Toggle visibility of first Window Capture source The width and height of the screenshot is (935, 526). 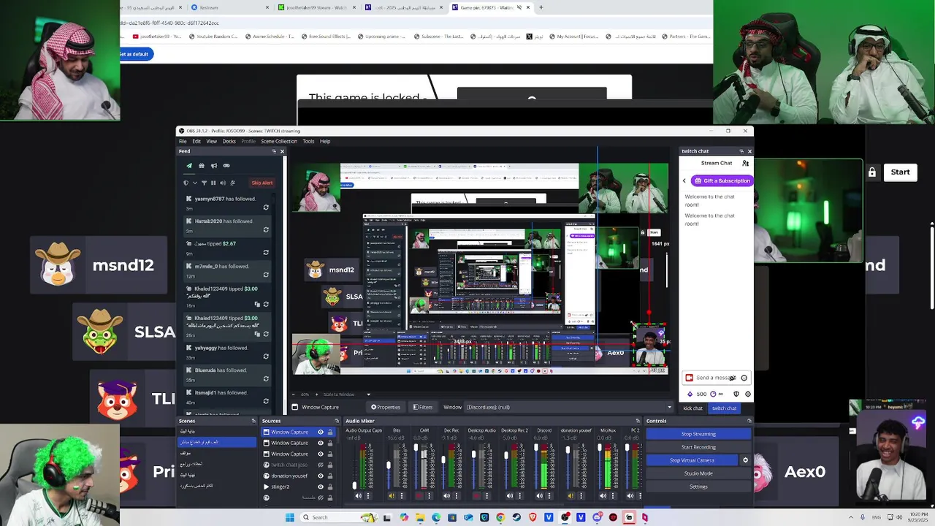click(x=320, y=432)
